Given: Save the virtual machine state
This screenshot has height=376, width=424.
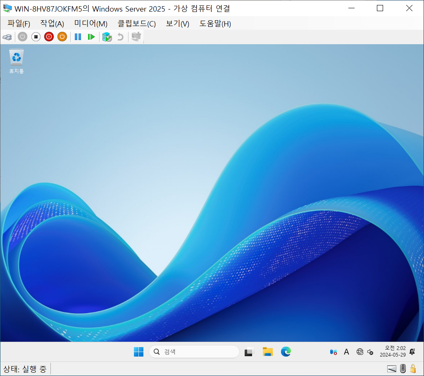Looking at the screenshot, I should click(x=62, y=37).
